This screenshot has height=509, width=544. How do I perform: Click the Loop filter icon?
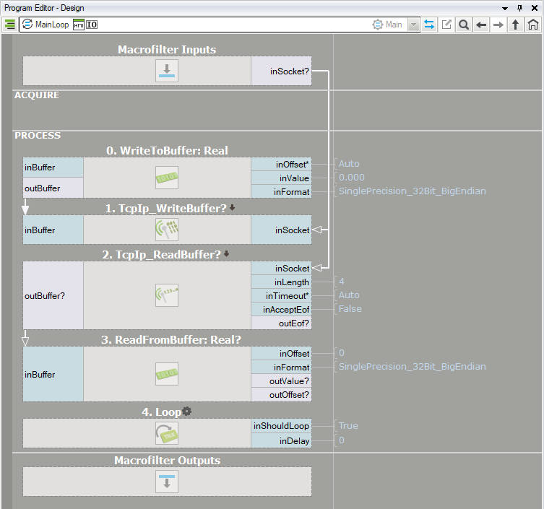coord(167,433)
